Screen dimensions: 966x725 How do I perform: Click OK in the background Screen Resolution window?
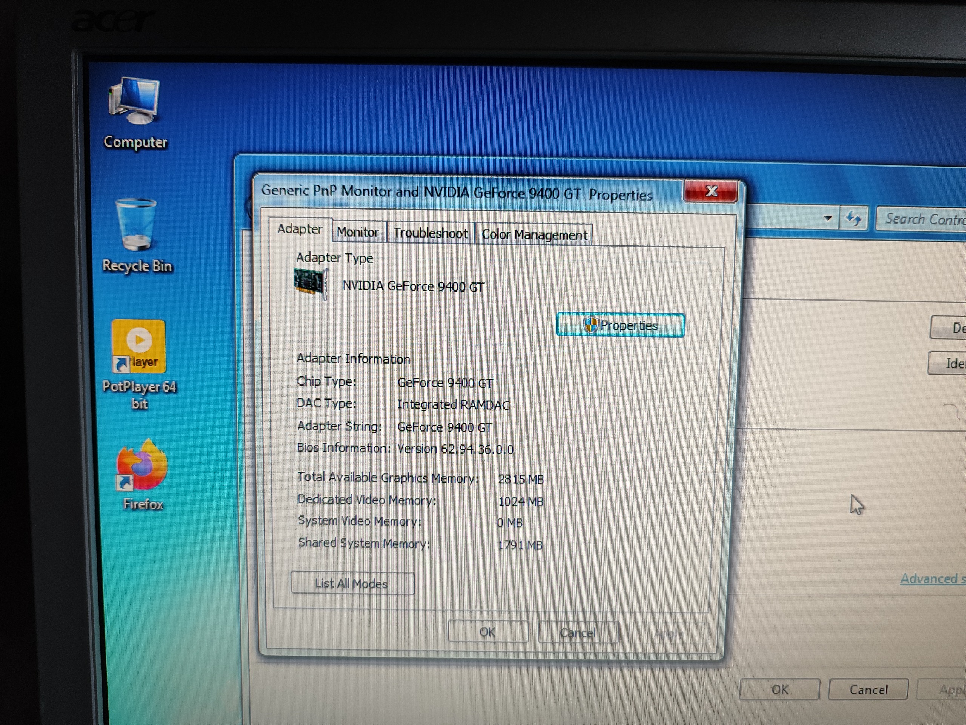click(780, 689)
